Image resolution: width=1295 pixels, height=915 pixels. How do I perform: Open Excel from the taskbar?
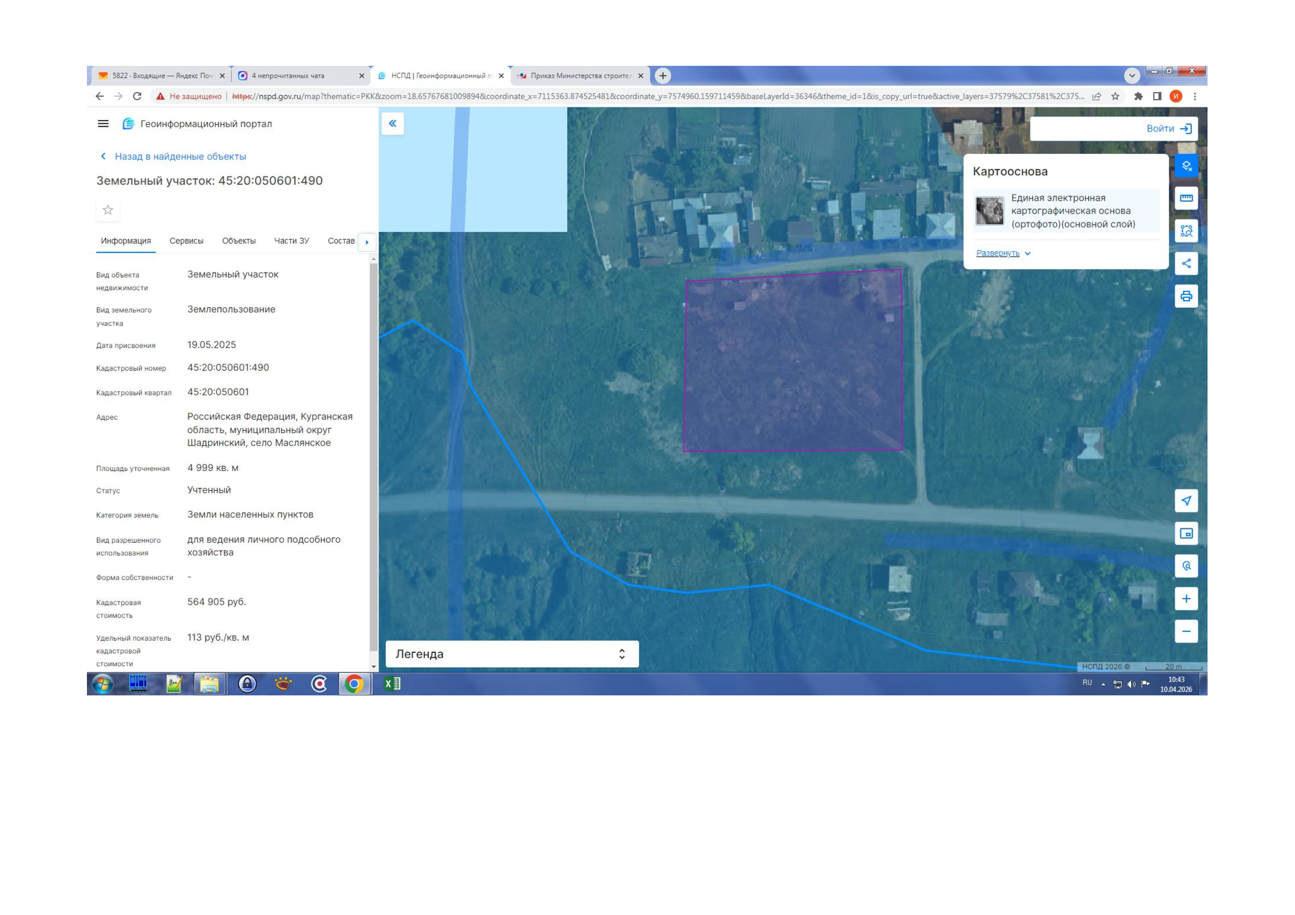[392, 684]
